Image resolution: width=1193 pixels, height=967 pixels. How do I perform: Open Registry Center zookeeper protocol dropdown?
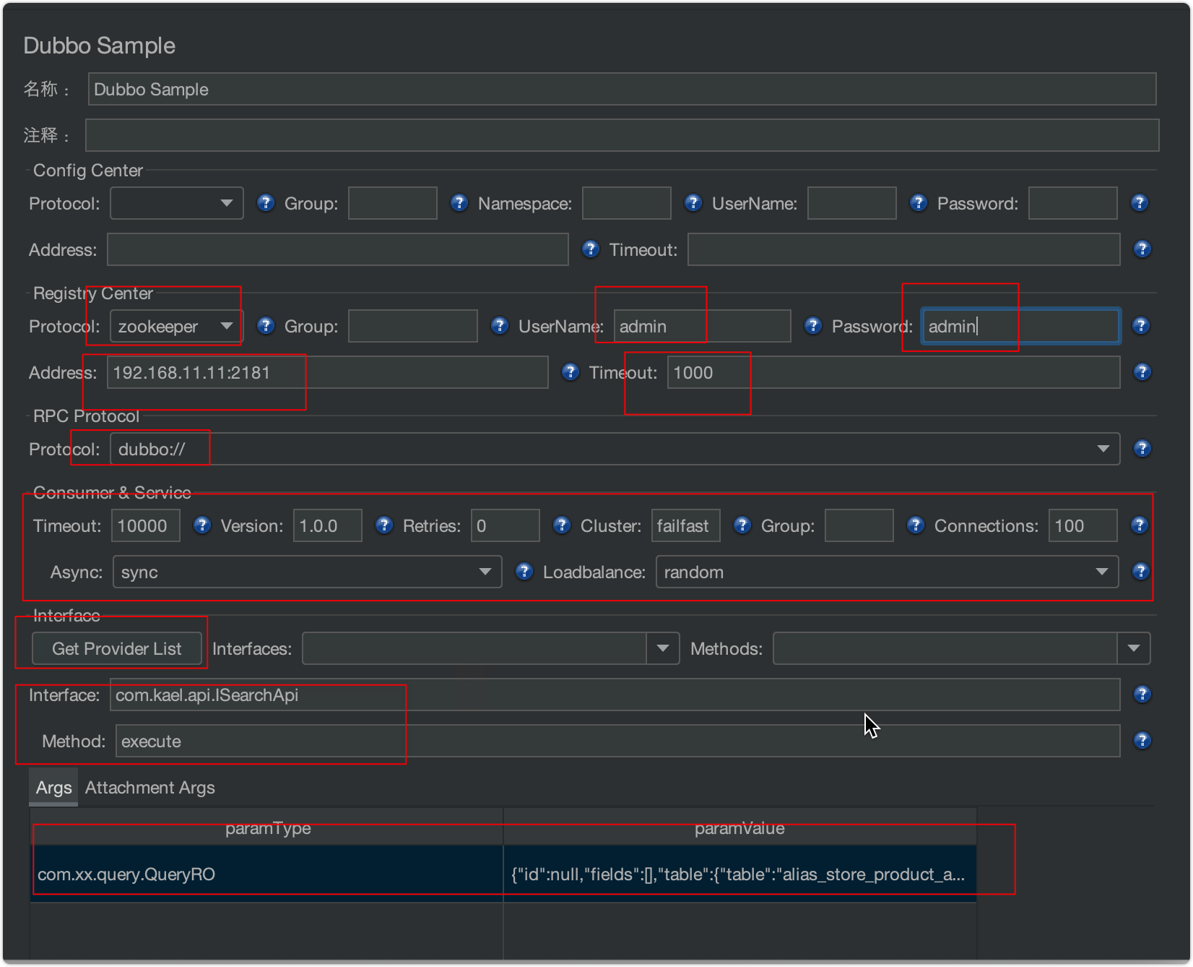coord(177,326)
